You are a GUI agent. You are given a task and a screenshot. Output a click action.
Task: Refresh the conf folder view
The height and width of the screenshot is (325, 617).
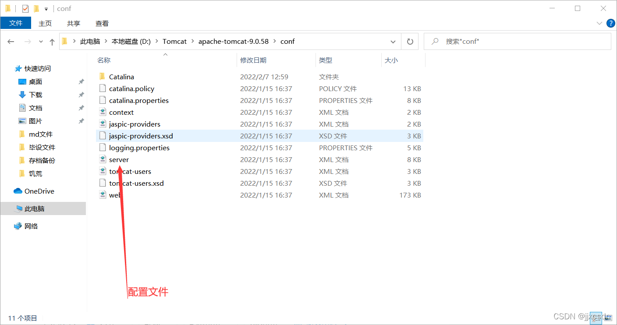[410, 41]
